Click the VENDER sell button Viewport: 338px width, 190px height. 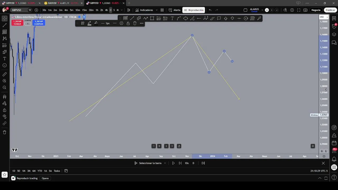pyautogui.click(x=17, y=23)
